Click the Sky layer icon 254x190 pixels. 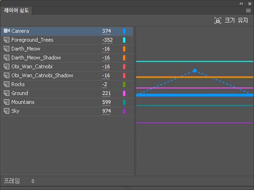(6, 111)
